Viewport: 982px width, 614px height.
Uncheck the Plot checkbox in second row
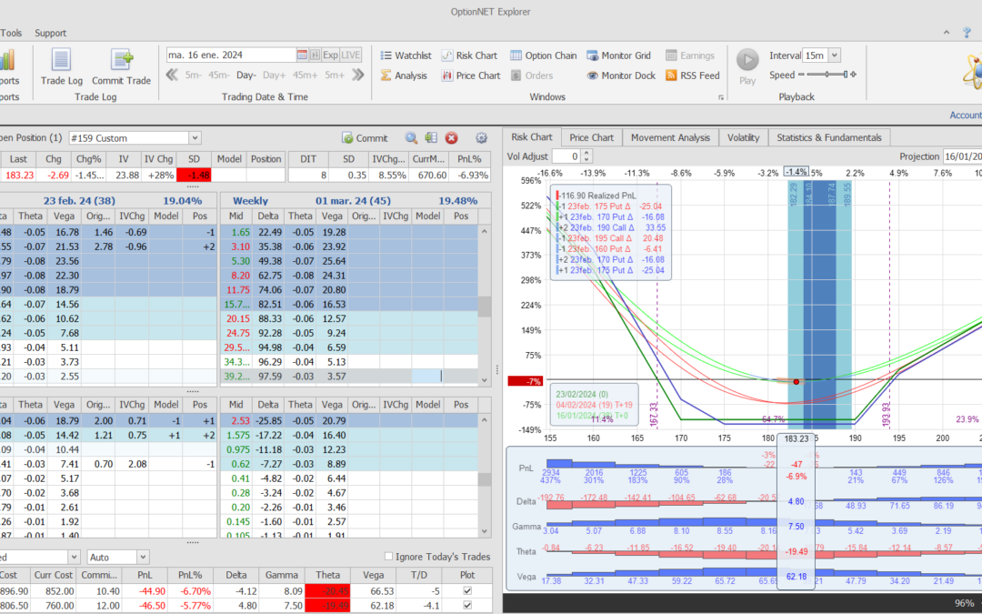(467, 605)
